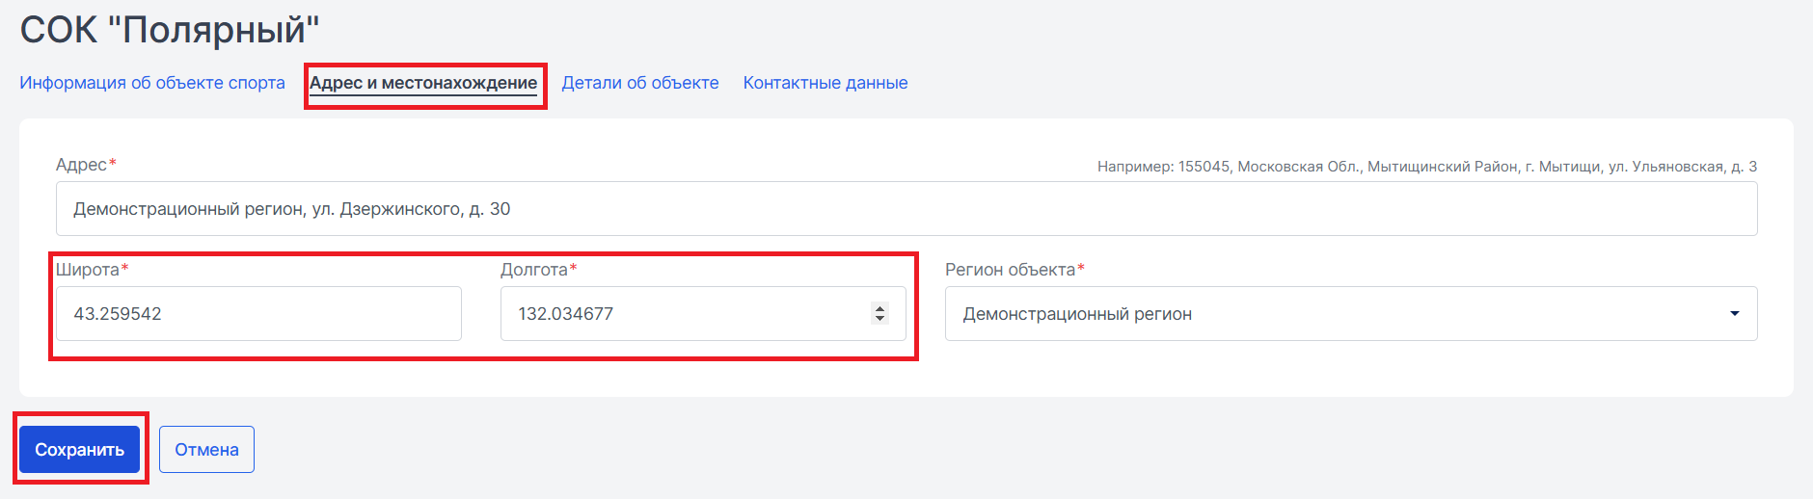Click the Например address example hint text
1813x499 pixels.
(1427, 167)
